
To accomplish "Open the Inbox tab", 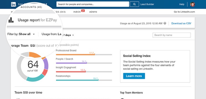I will point(77,12).
